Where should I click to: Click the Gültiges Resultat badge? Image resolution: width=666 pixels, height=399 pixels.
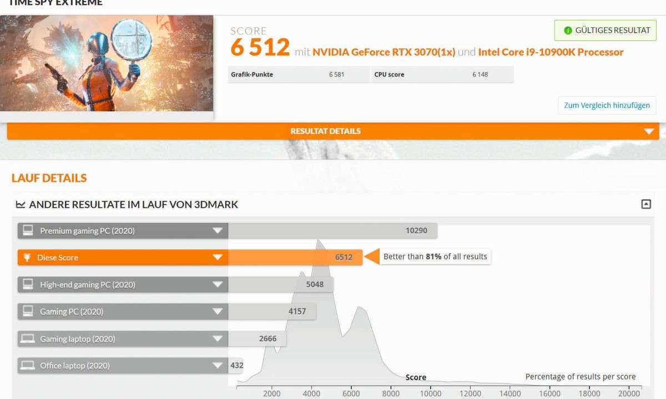(x=606, y=30)
